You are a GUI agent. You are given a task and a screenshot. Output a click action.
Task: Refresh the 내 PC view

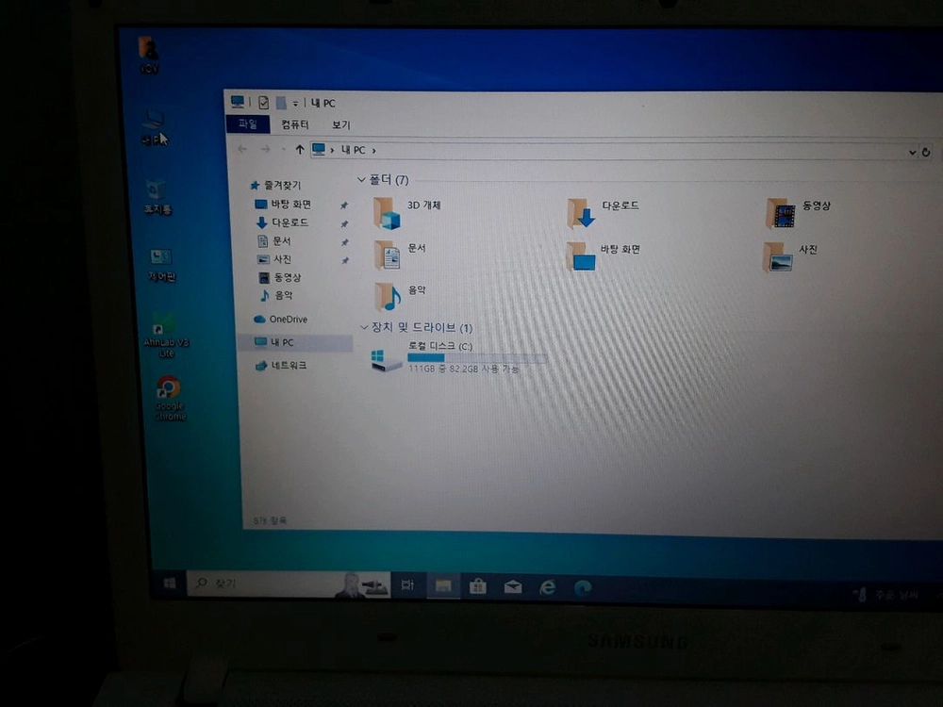click(926, 153)
